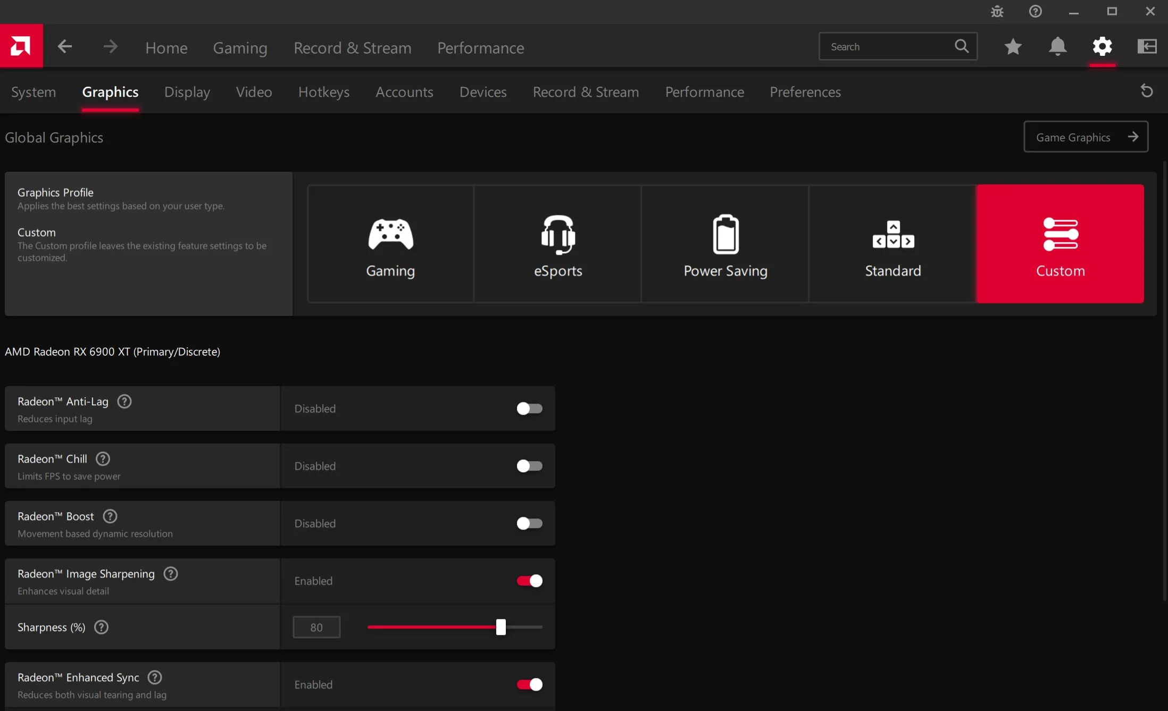Viewport: 1168px width, 711px height.
Task: Open the help question mark icon
Action: 1035,11
